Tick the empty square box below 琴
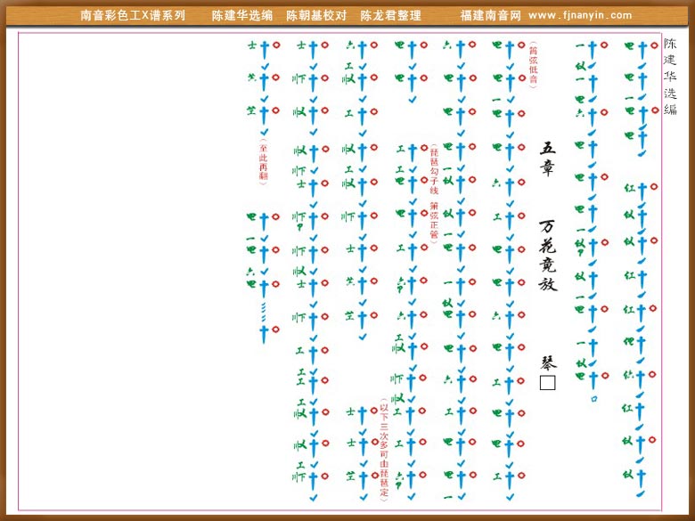Image resolution: width=695 pixels, height=521 pixels. (547, 383)
